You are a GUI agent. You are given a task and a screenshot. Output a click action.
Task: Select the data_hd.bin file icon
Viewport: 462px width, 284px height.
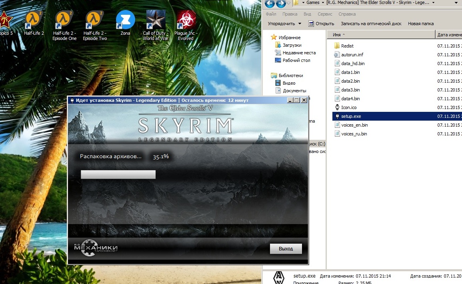click(337, 63)
